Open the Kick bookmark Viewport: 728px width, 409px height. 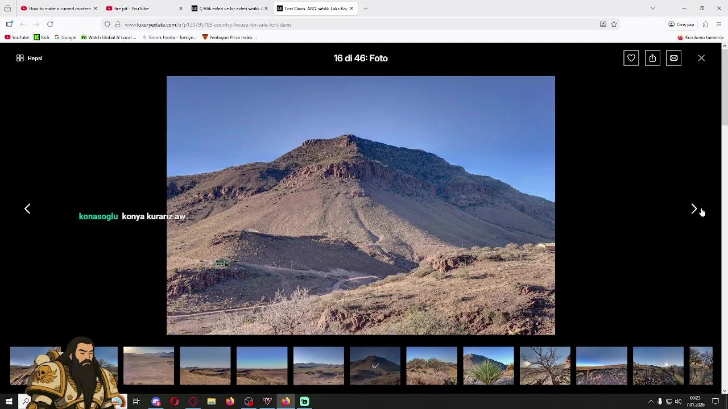pyautogui.click(x=42, y=37)
